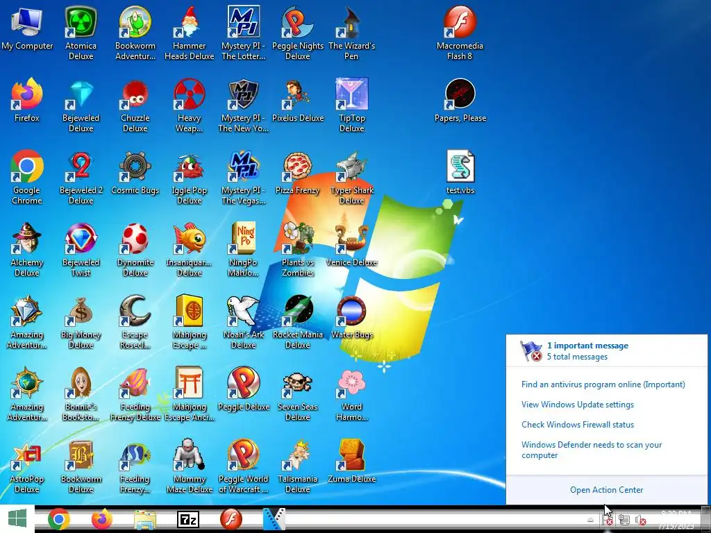Select the AstroPop Deluxe icon
This screenshot has width=711, height=533.
pyautogui.click(x=27, y=455)
